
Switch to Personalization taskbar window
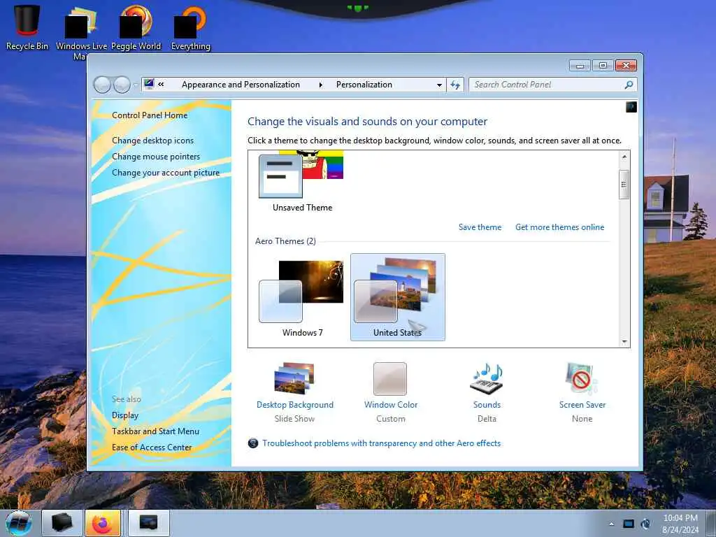pos(149,523)
